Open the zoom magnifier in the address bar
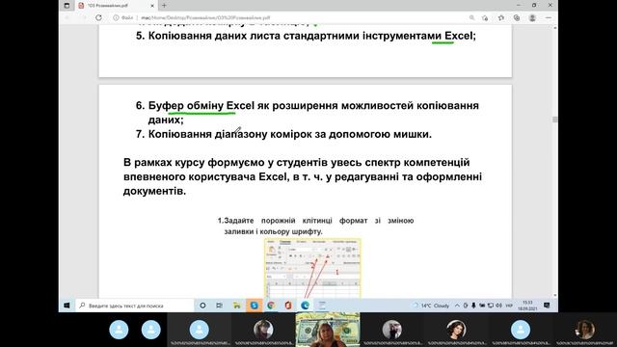 [471, 17]
